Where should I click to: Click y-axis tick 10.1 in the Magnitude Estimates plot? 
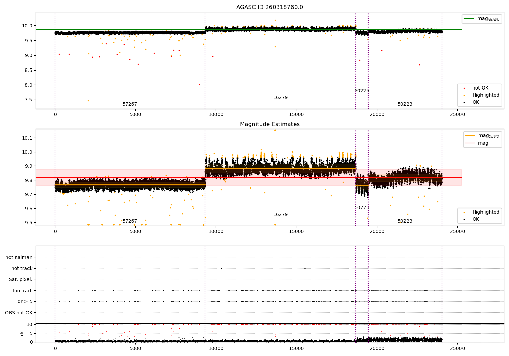(27, 138)
